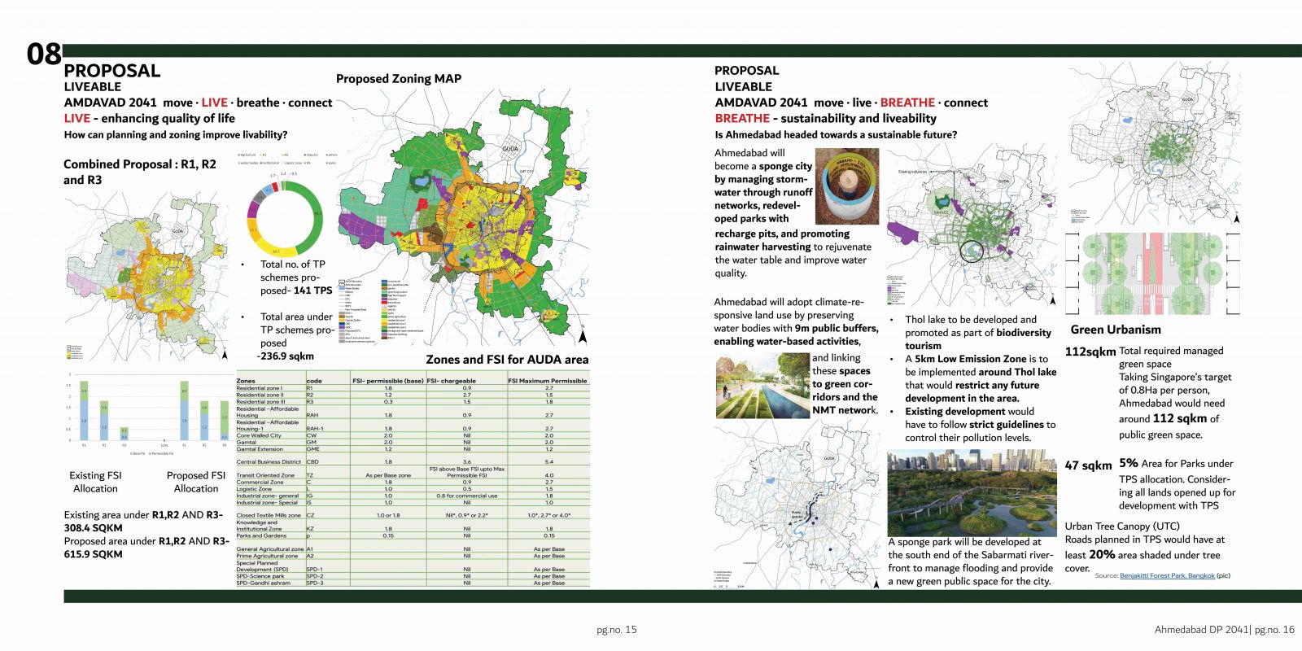The image size is (1302, 651).
Task: Open the Benjakitti Forest Park, Bangkok source link
Action: tap(1168, 575)
